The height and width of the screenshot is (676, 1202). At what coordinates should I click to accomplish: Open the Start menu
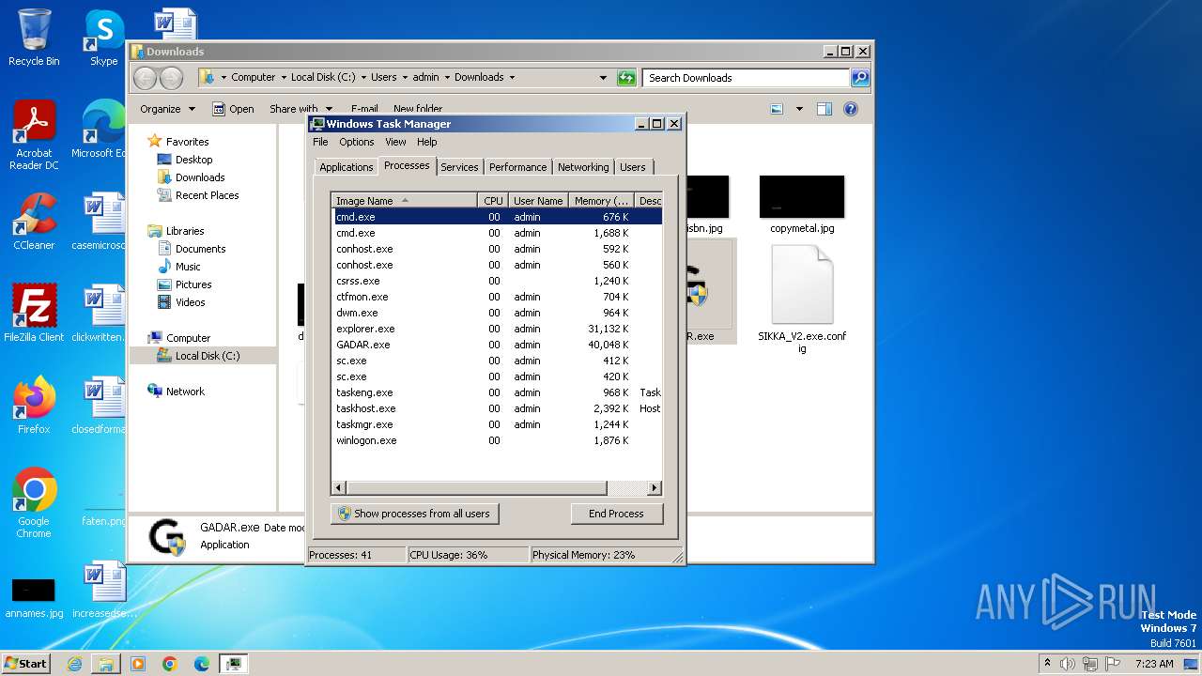(x=26, y=664)
